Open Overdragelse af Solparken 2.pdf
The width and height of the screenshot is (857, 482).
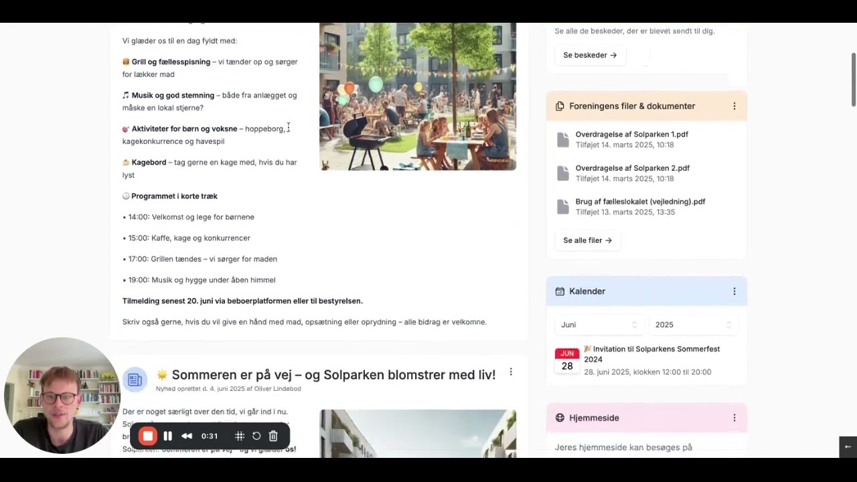(x=632, y=168)
